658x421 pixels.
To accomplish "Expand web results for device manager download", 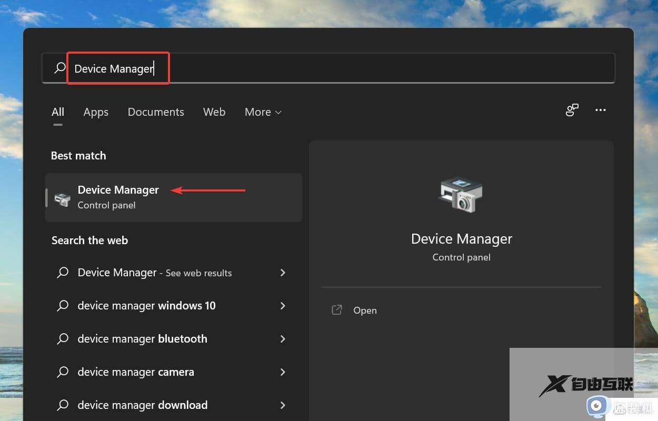I will tap(283, 405).
